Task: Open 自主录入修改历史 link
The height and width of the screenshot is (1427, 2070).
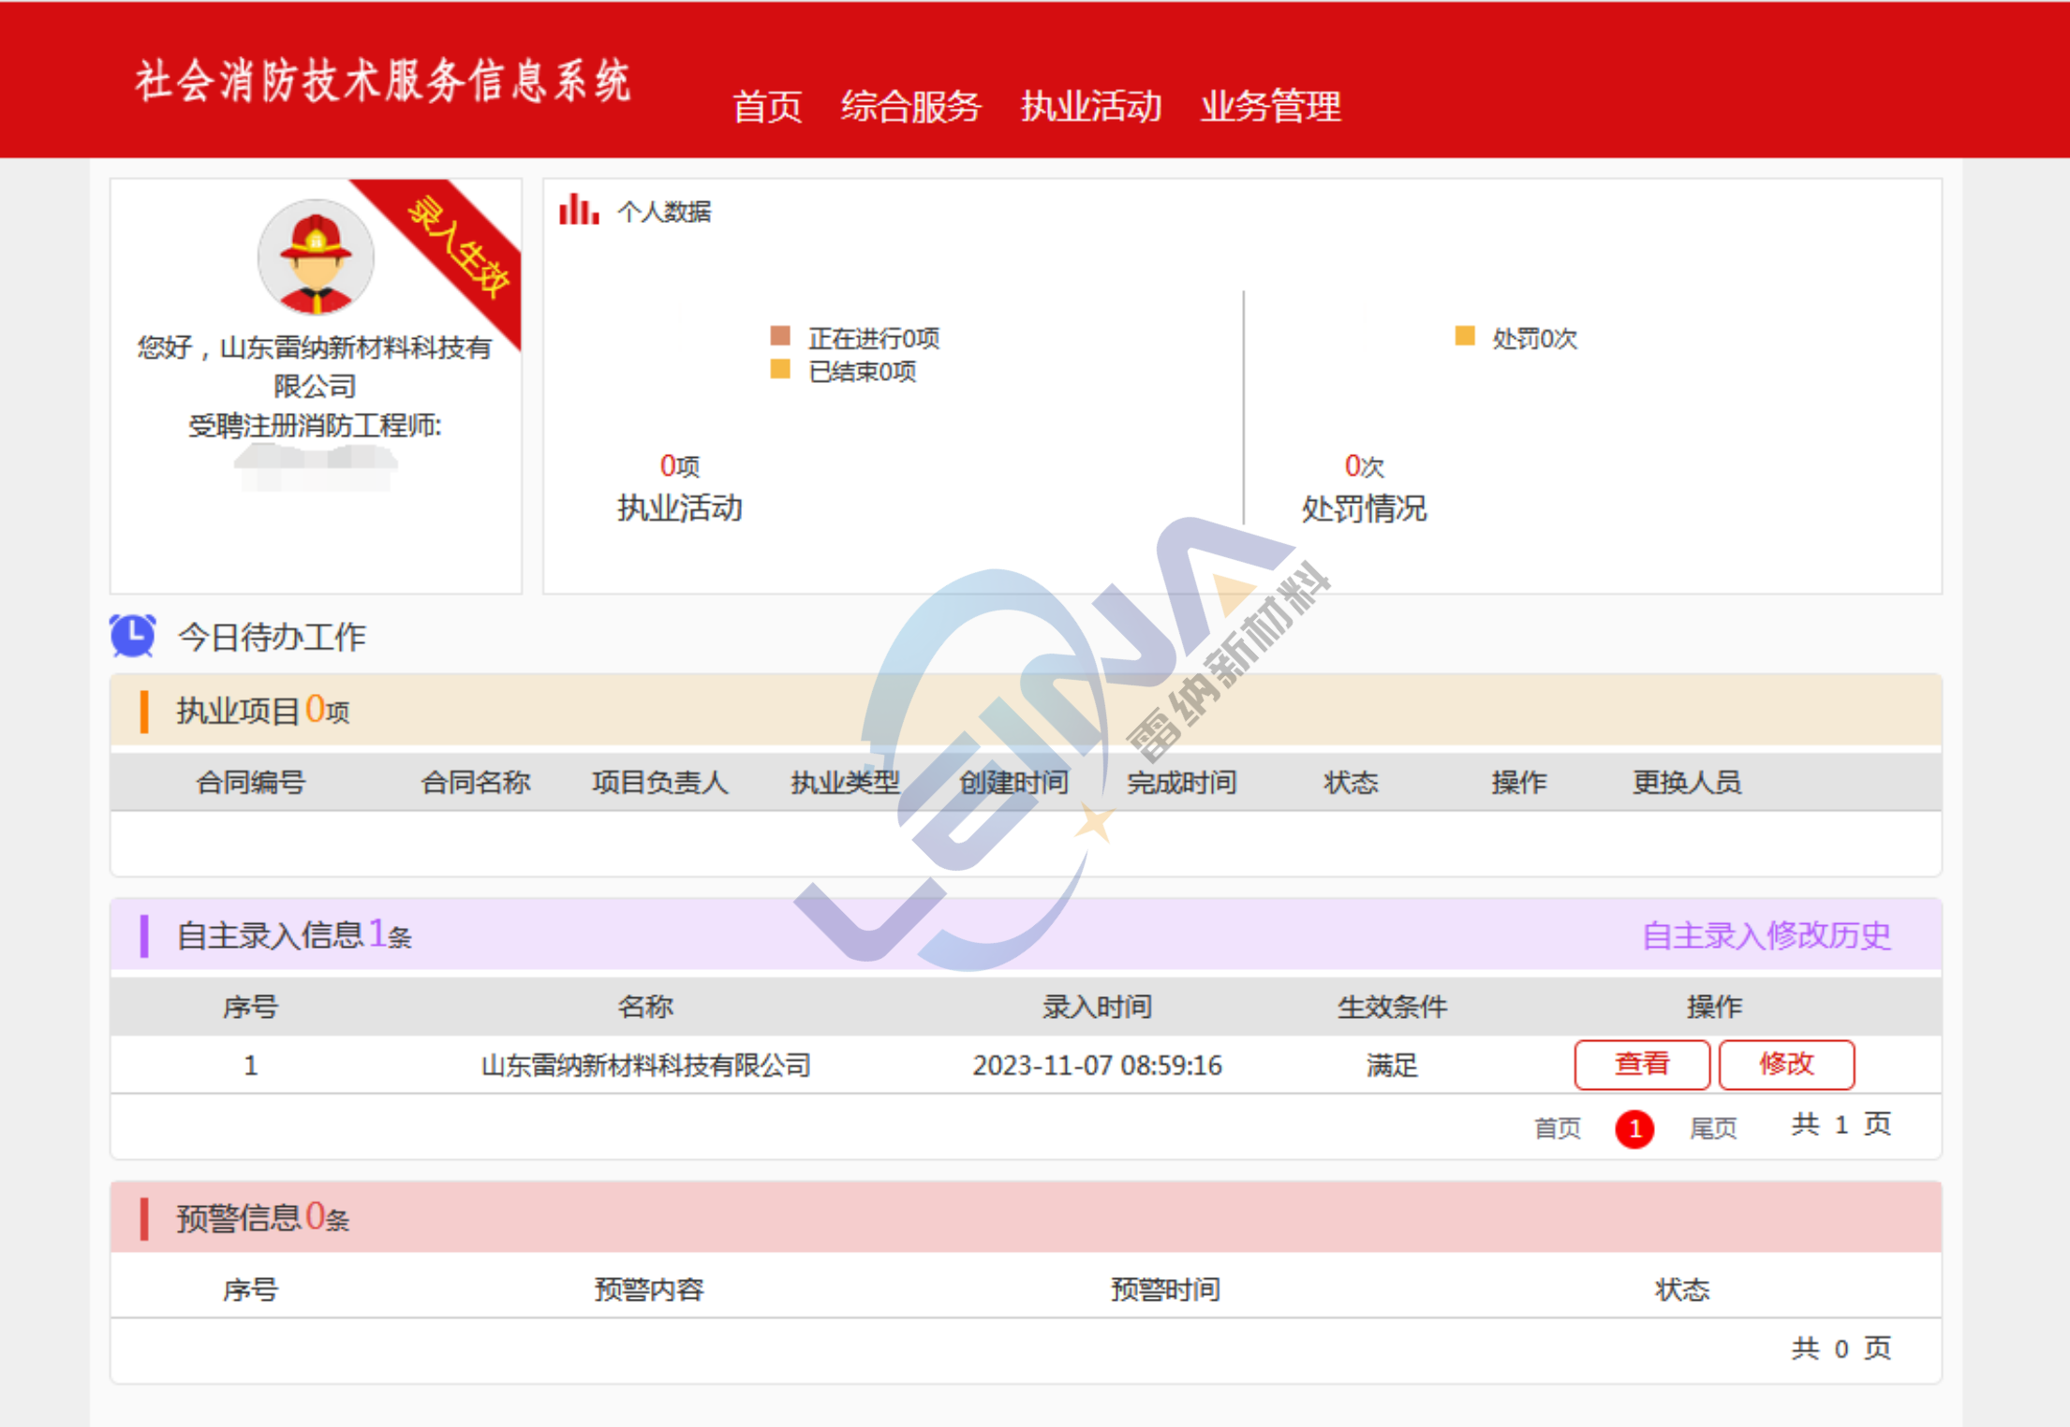Action: point(1767,934)
